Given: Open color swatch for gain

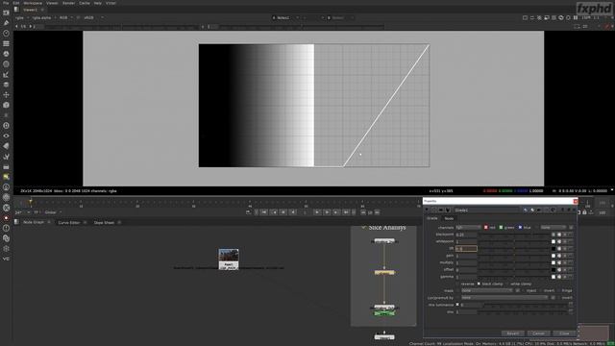Looking at the screenshot, I should pos(553,256).
